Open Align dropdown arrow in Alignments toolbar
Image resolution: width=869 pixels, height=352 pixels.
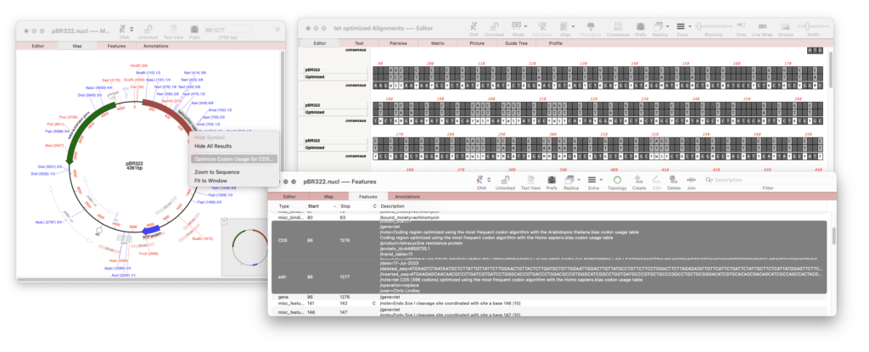pyautogui.click(x=573, y=26)
